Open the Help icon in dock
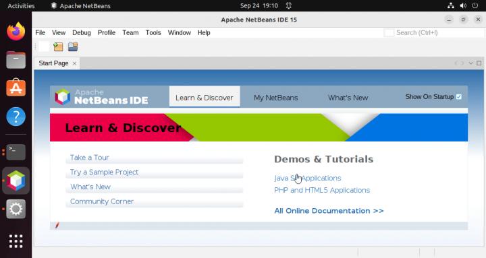Screen dimensions: 486x258 16,117
